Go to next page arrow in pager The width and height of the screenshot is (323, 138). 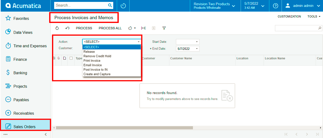307,134
